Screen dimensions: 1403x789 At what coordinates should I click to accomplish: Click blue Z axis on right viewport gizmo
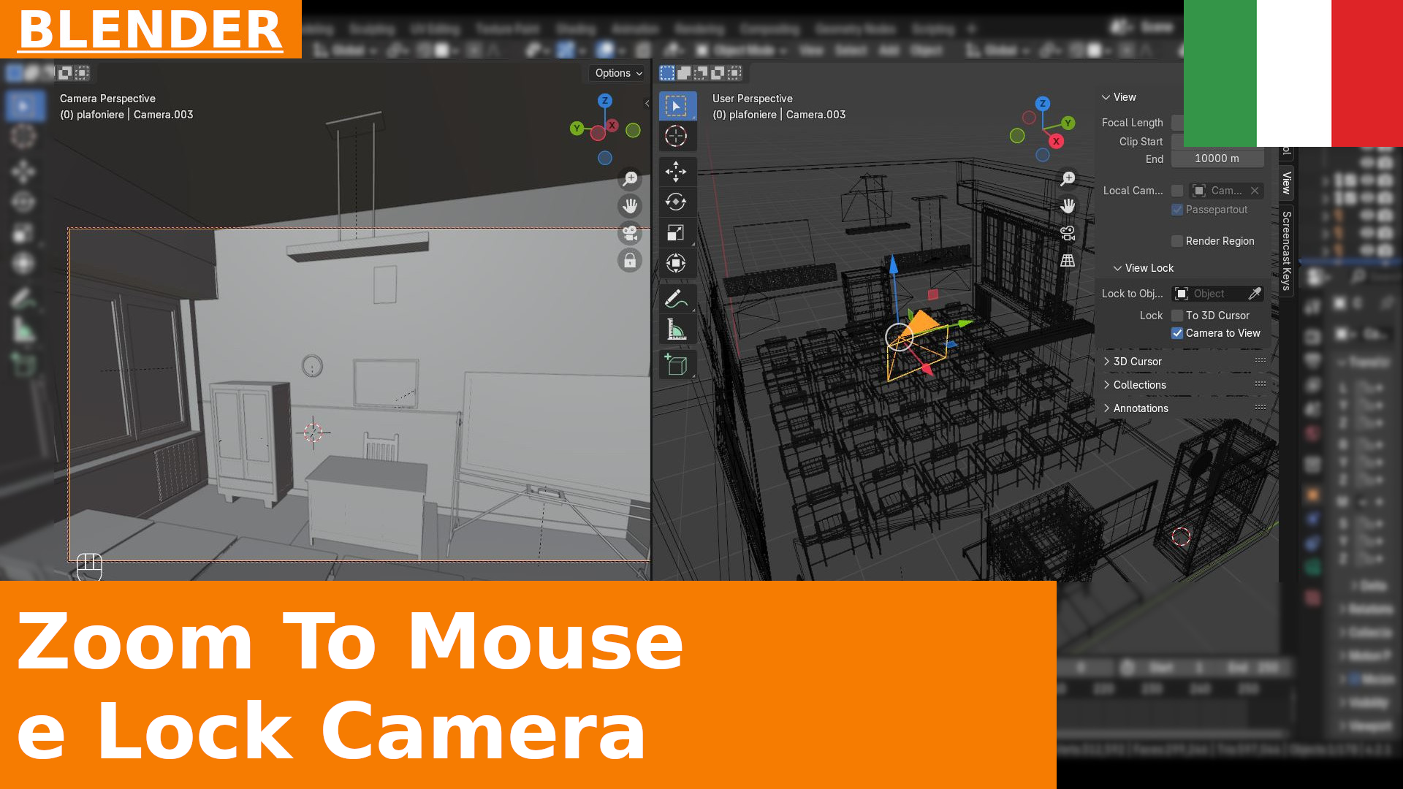[1043, 104]
